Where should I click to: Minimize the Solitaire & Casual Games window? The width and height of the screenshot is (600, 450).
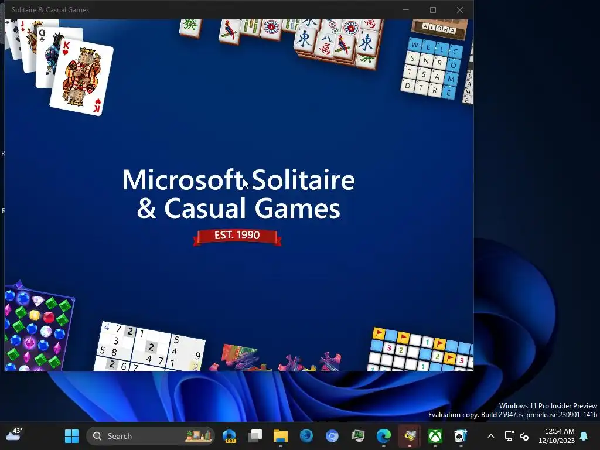(406, 10)
